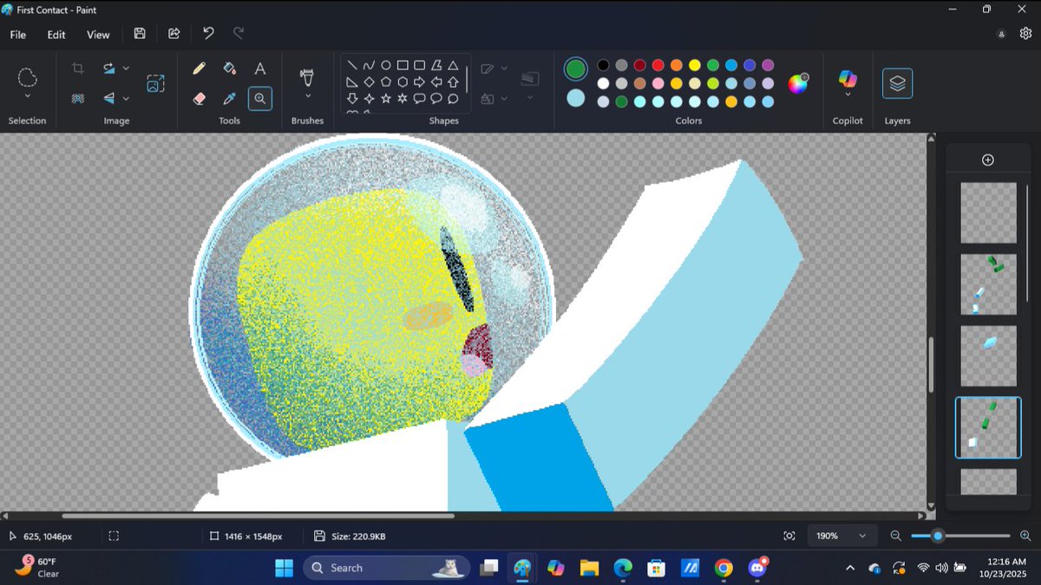1041x585 pixels.
Task: Expand the Brushes dropdown chevron
Action: point(307,94)
